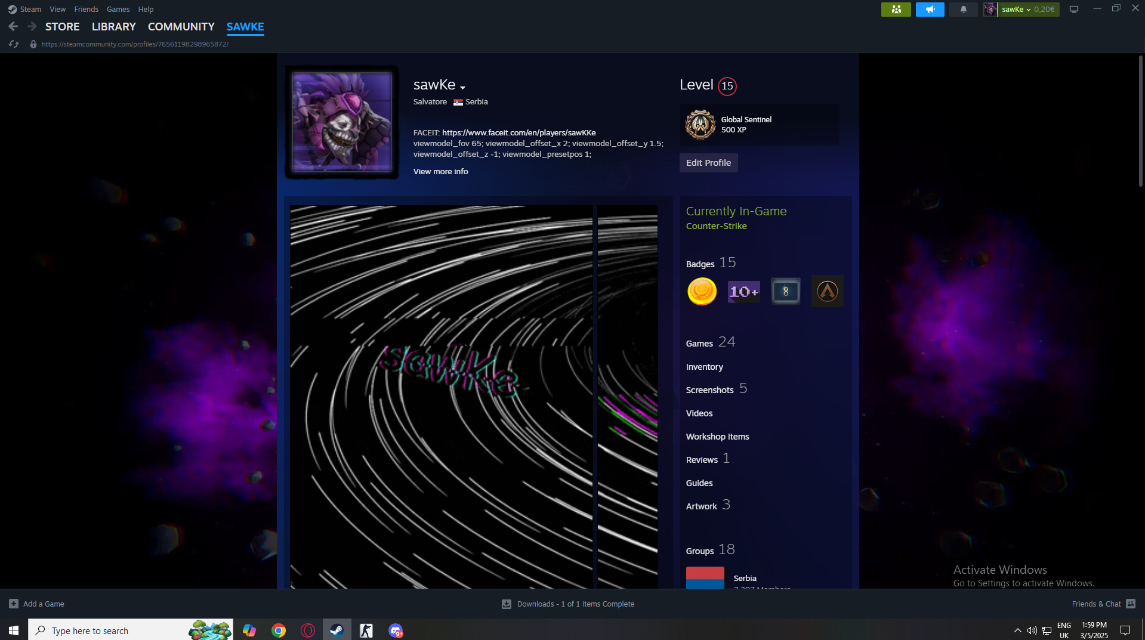The image size is (1145, 640).
Task: Click the 10+ games collector badge
Action: coord(743,292)
